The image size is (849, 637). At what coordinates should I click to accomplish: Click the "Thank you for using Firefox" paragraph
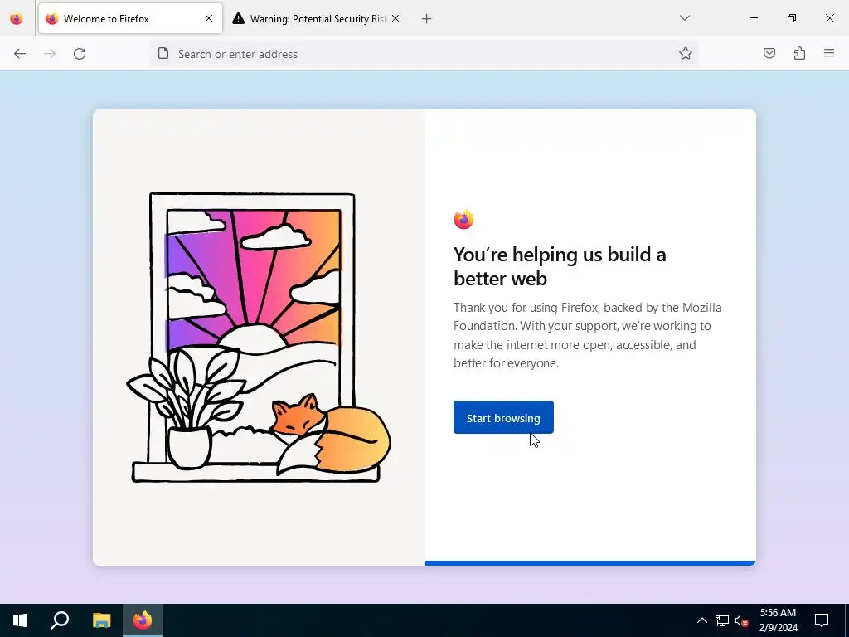588,335
